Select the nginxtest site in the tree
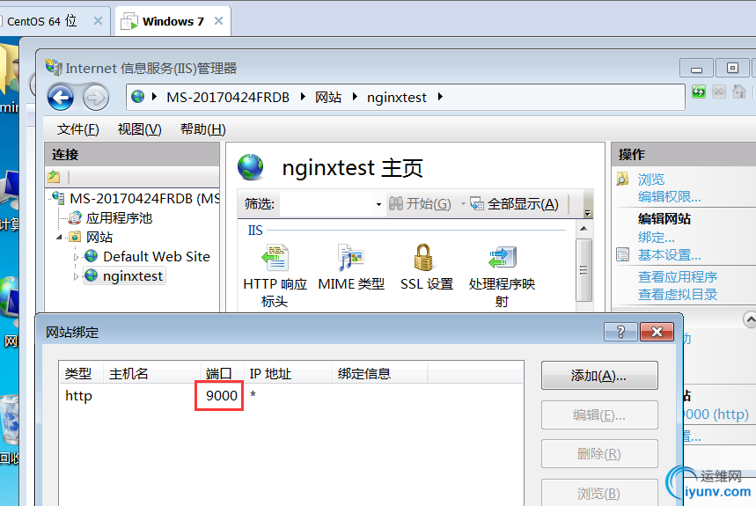 click(133, 276)
